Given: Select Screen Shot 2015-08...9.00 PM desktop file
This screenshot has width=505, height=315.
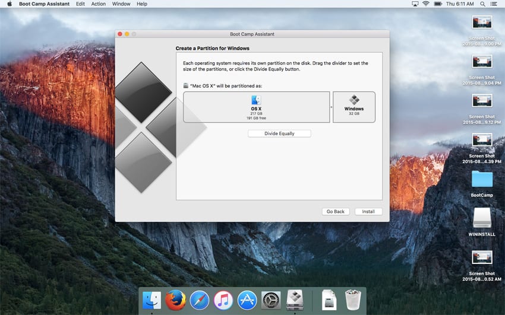Looking at the screenshot, I should (x=482, y=31).
